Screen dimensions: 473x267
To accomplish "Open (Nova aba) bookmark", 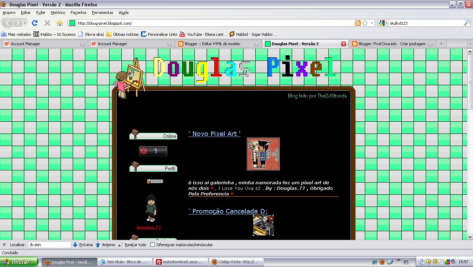I will click(91, 34).
